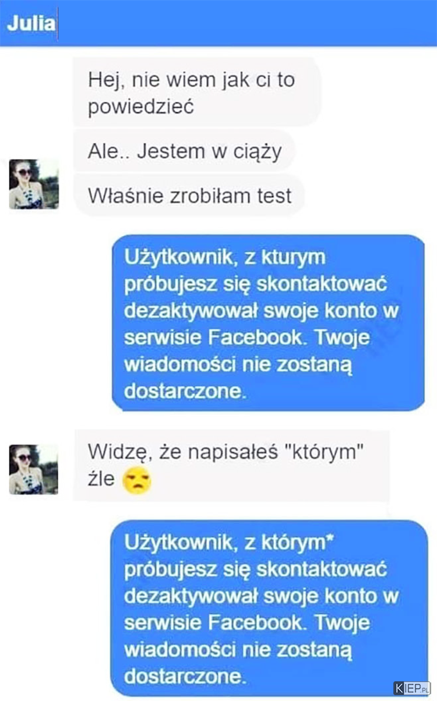Select the blue message containing misspelled 'kturym'
The image size is (437, 701).
click(x=268, y=323)
